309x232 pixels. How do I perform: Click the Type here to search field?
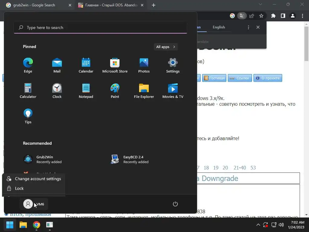100,27
